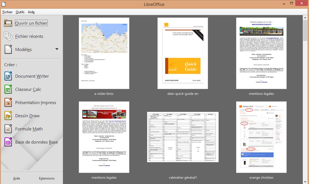This screenshot has height=184, width=309.
Task: Click the recent files documents icon
Action: [8, 36]
